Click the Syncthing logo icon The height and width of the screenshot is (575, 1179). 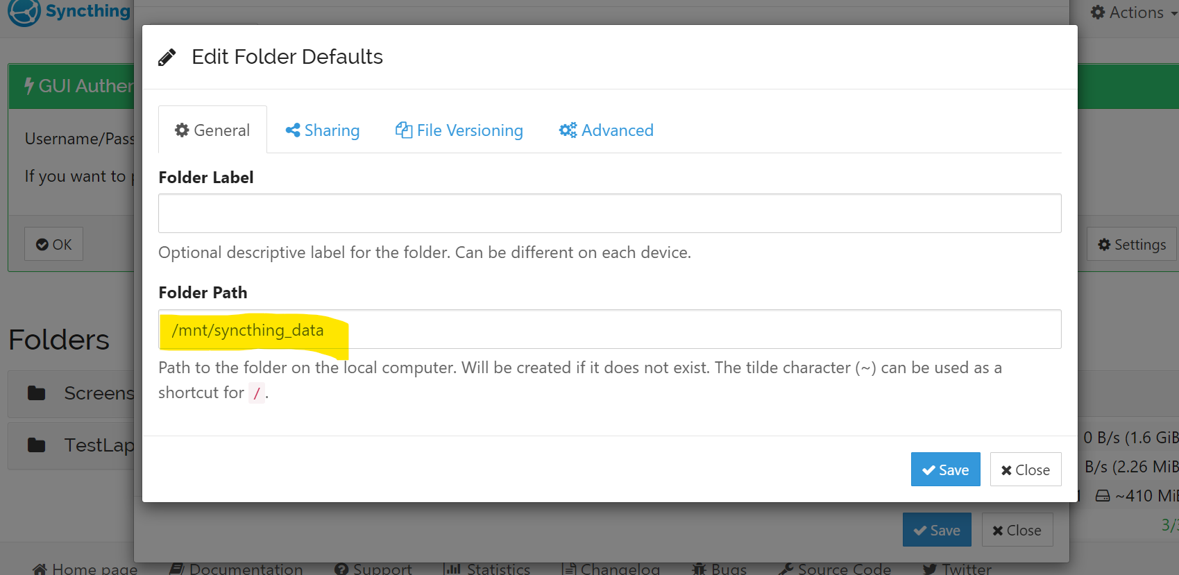point(24,12)
